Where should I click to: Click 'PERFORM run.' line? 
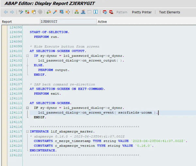[x=46, y=37]
